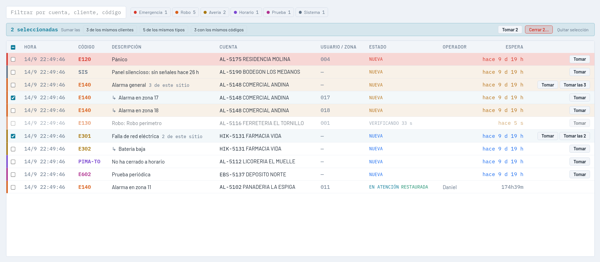Check the Panel silencioso SIS row checkbox
Image resolution: width=600 pixels, height=262 pixels.
tap(13, 72)
